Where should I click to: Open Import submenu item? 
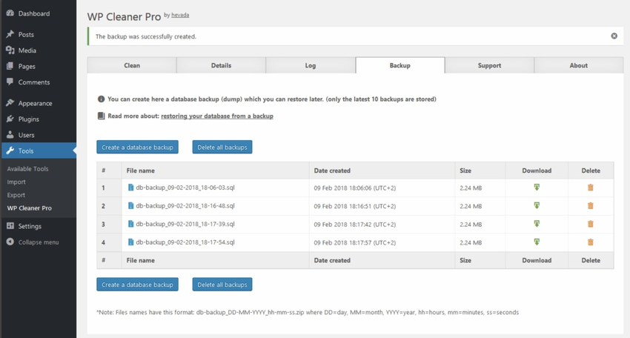point(16,182)
